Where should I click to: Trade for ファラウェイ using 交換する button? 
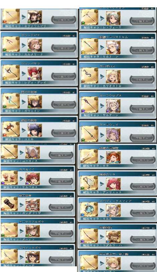click(142, 138)
